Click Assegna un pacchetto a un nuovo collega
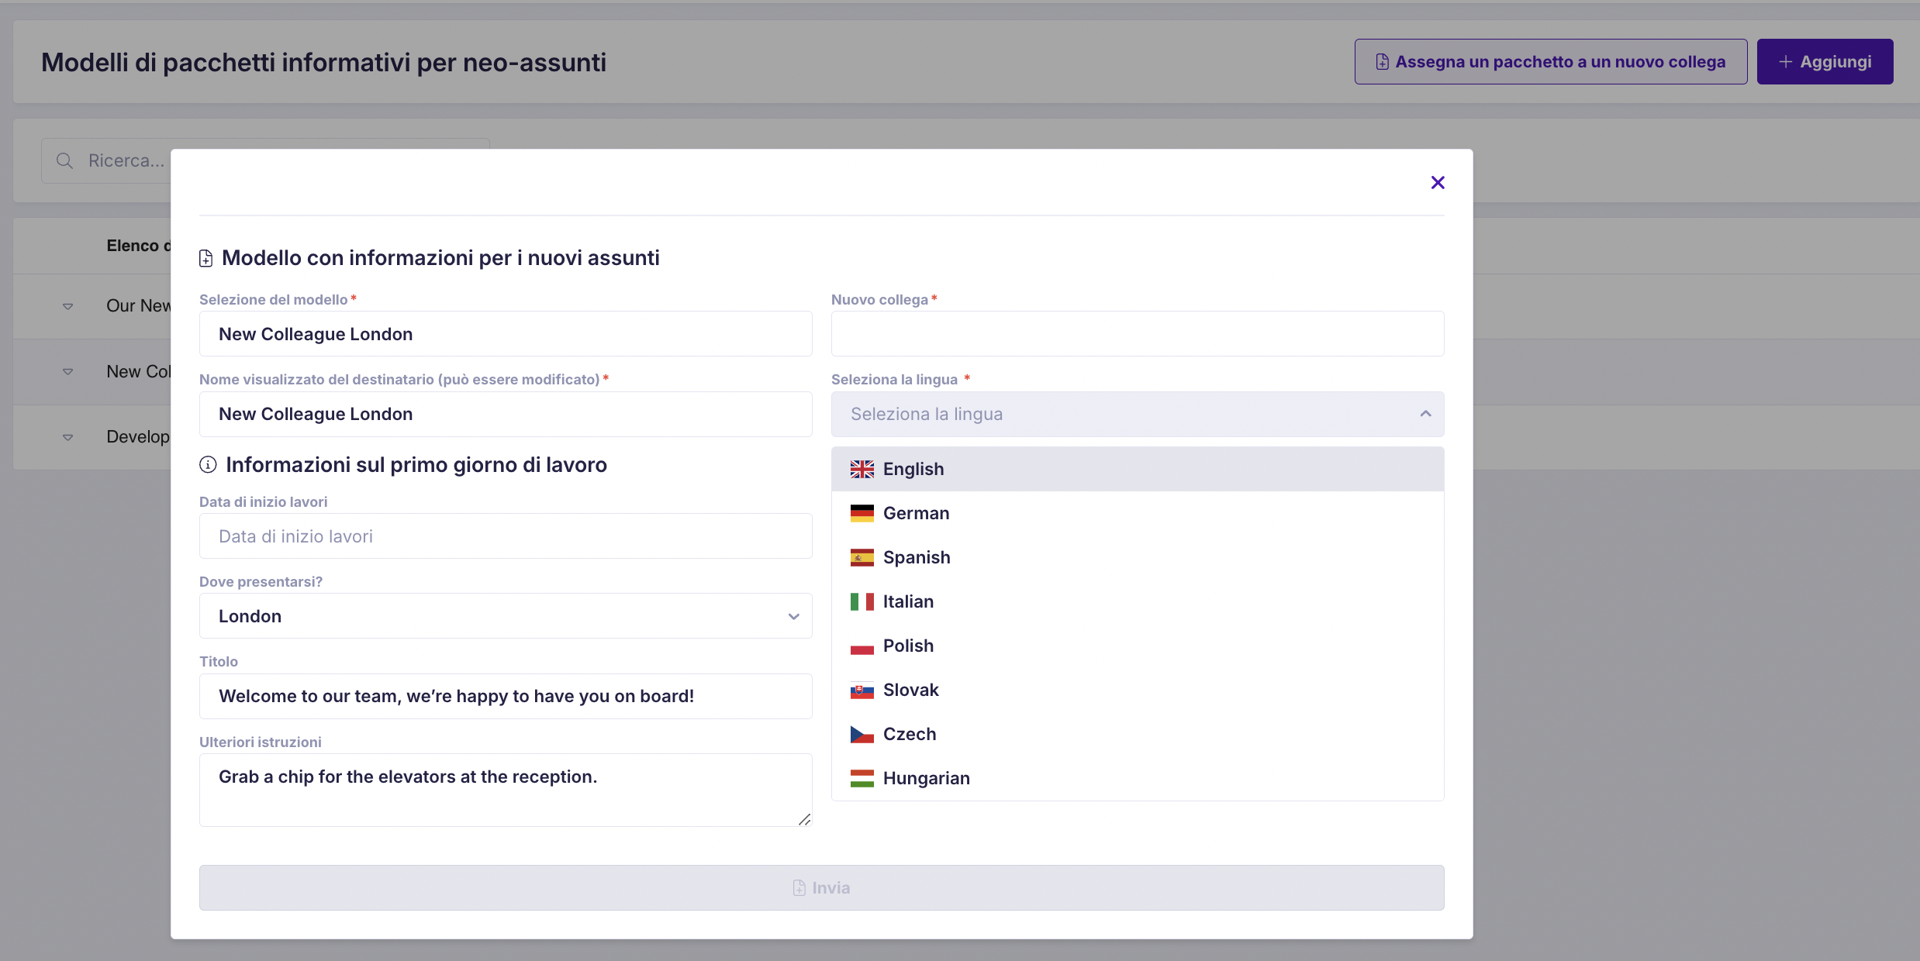Viewport: 1920px width, 961px height. (x=1550, y=61)
